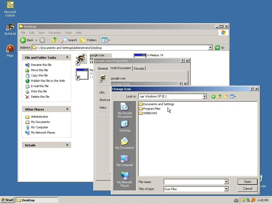Switch to the Security tab in Properties
Screen dimensions: 272x204
point(139,69)
